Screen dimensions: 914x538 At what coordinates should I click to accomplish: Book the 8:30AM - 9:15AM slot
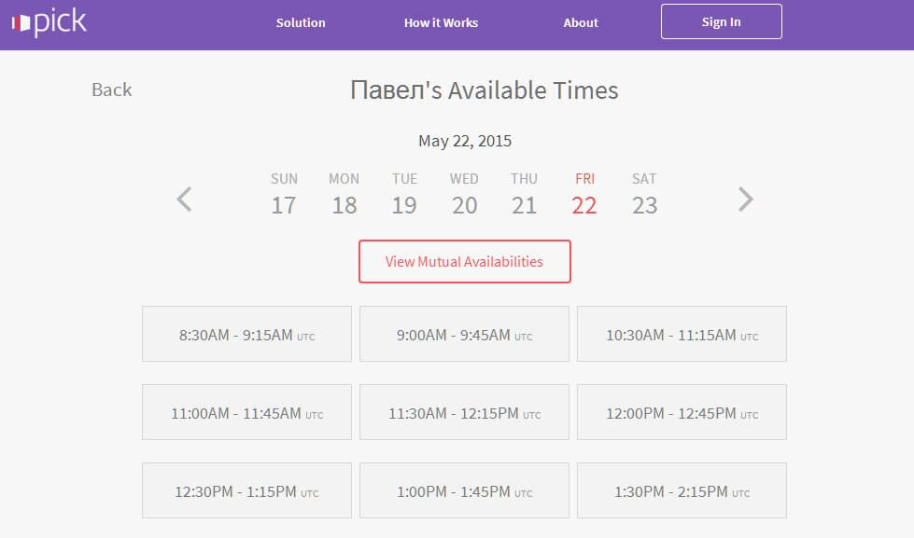point(246,334)
